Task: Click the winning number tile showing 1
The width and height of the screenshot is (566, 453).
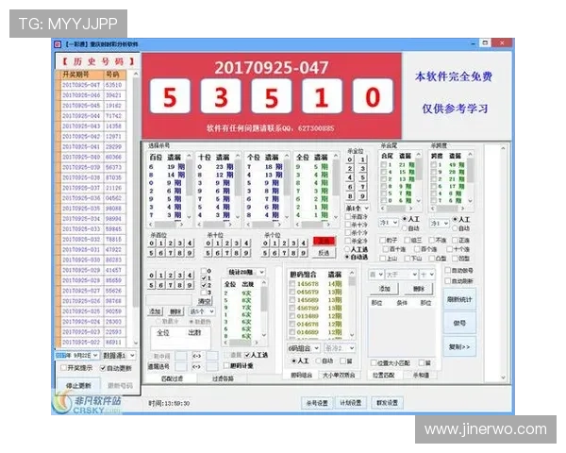Action: pyautogui.click(x=322, y=96)
